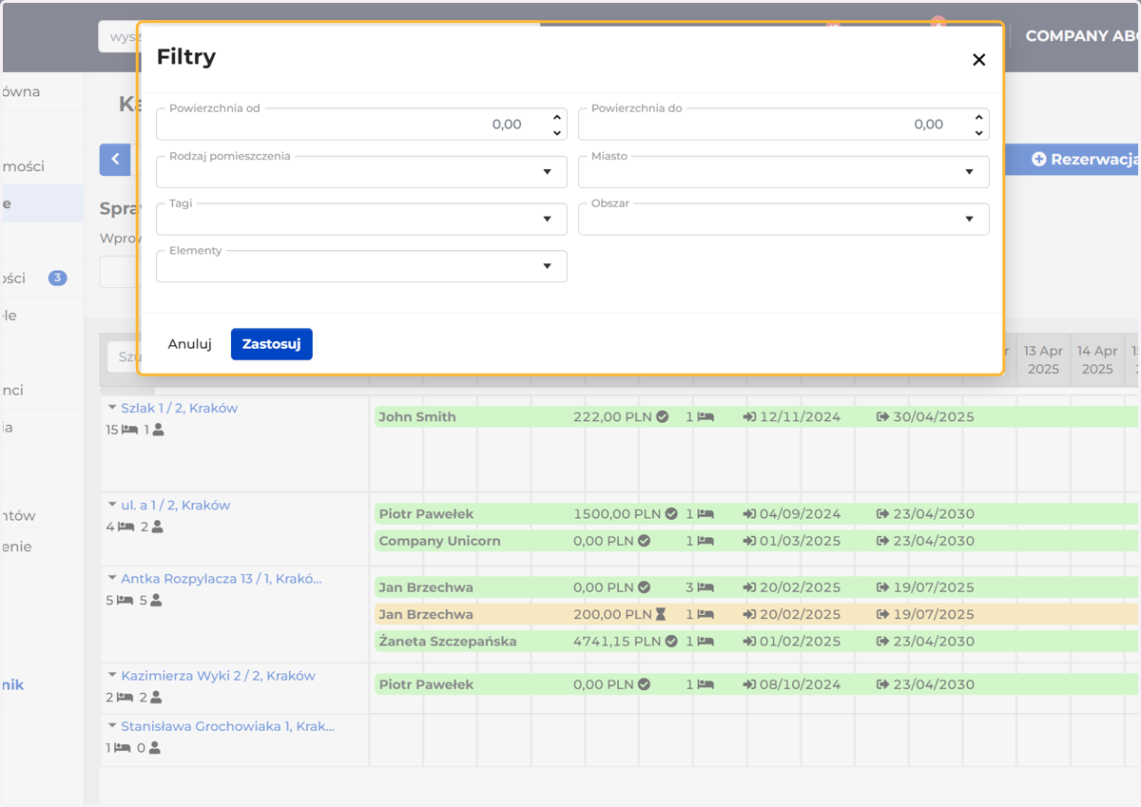
Task: Open the Szlak 1 / 2, Kraków link
Action: pyautogui.click(x=180, y=408)
